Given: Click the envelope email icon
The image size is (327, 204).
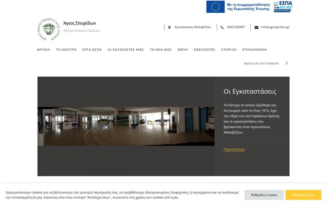Looking at the screenshot, I should pyautogui.click(x=256, y=28).
